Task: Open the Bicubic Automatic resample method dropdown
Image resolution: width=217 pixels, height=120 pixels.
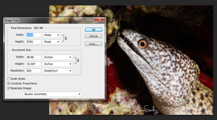Action: tap(52, 94)
